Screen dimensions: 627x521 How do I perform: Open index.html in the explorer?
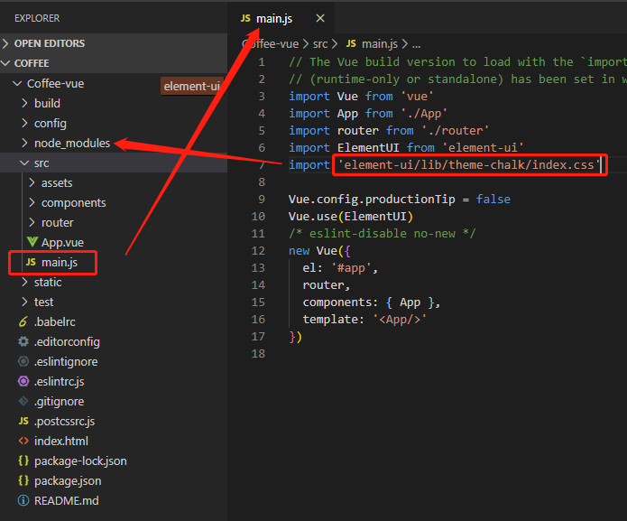pyautogui.click(x=61, y=441)
